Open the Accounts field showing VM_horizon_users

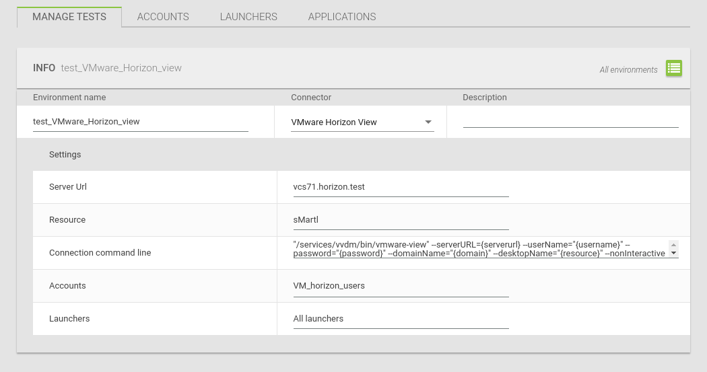(x=401, y=286)
